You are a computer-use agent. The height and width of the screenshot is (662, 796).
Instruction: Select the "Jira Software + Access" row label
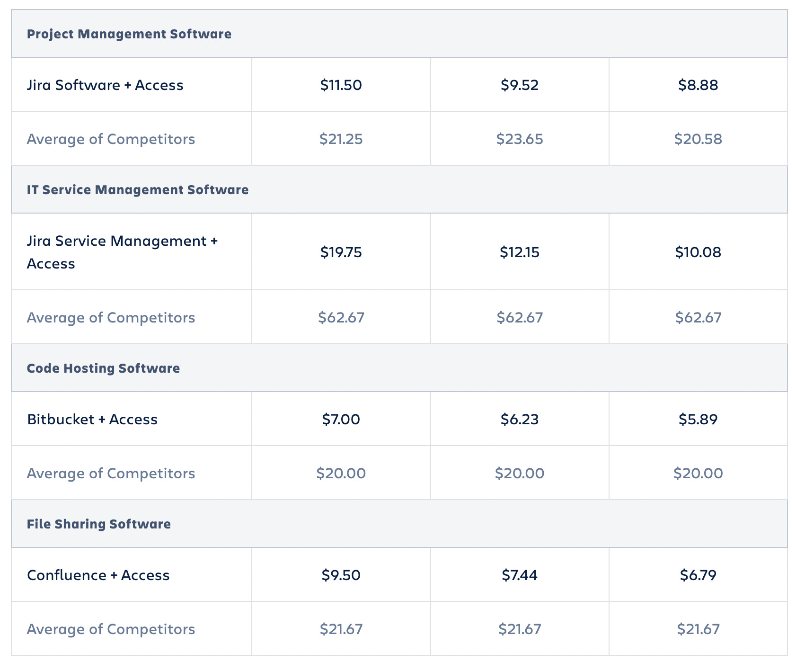click(105, 85)
